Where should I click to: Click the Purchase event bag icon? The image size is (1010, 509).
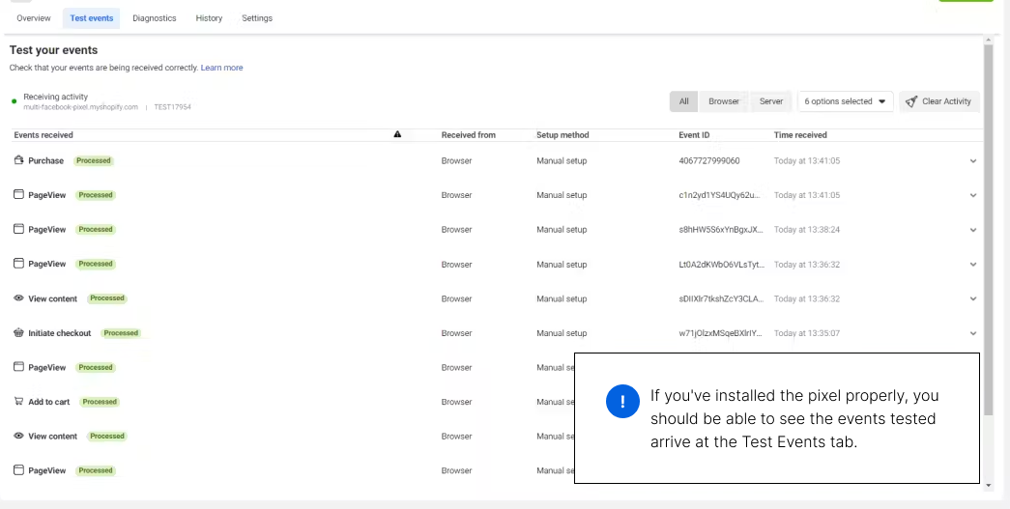(18, 160)
